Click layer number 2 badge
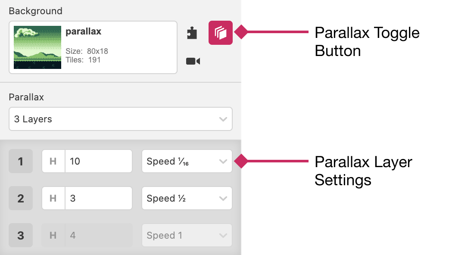 point(21,199)
